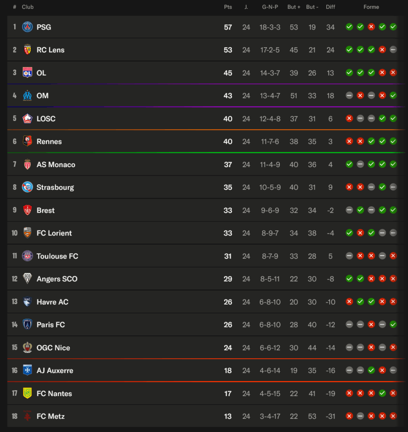Go to the Angers SCO team page

[x=57, y=279]
